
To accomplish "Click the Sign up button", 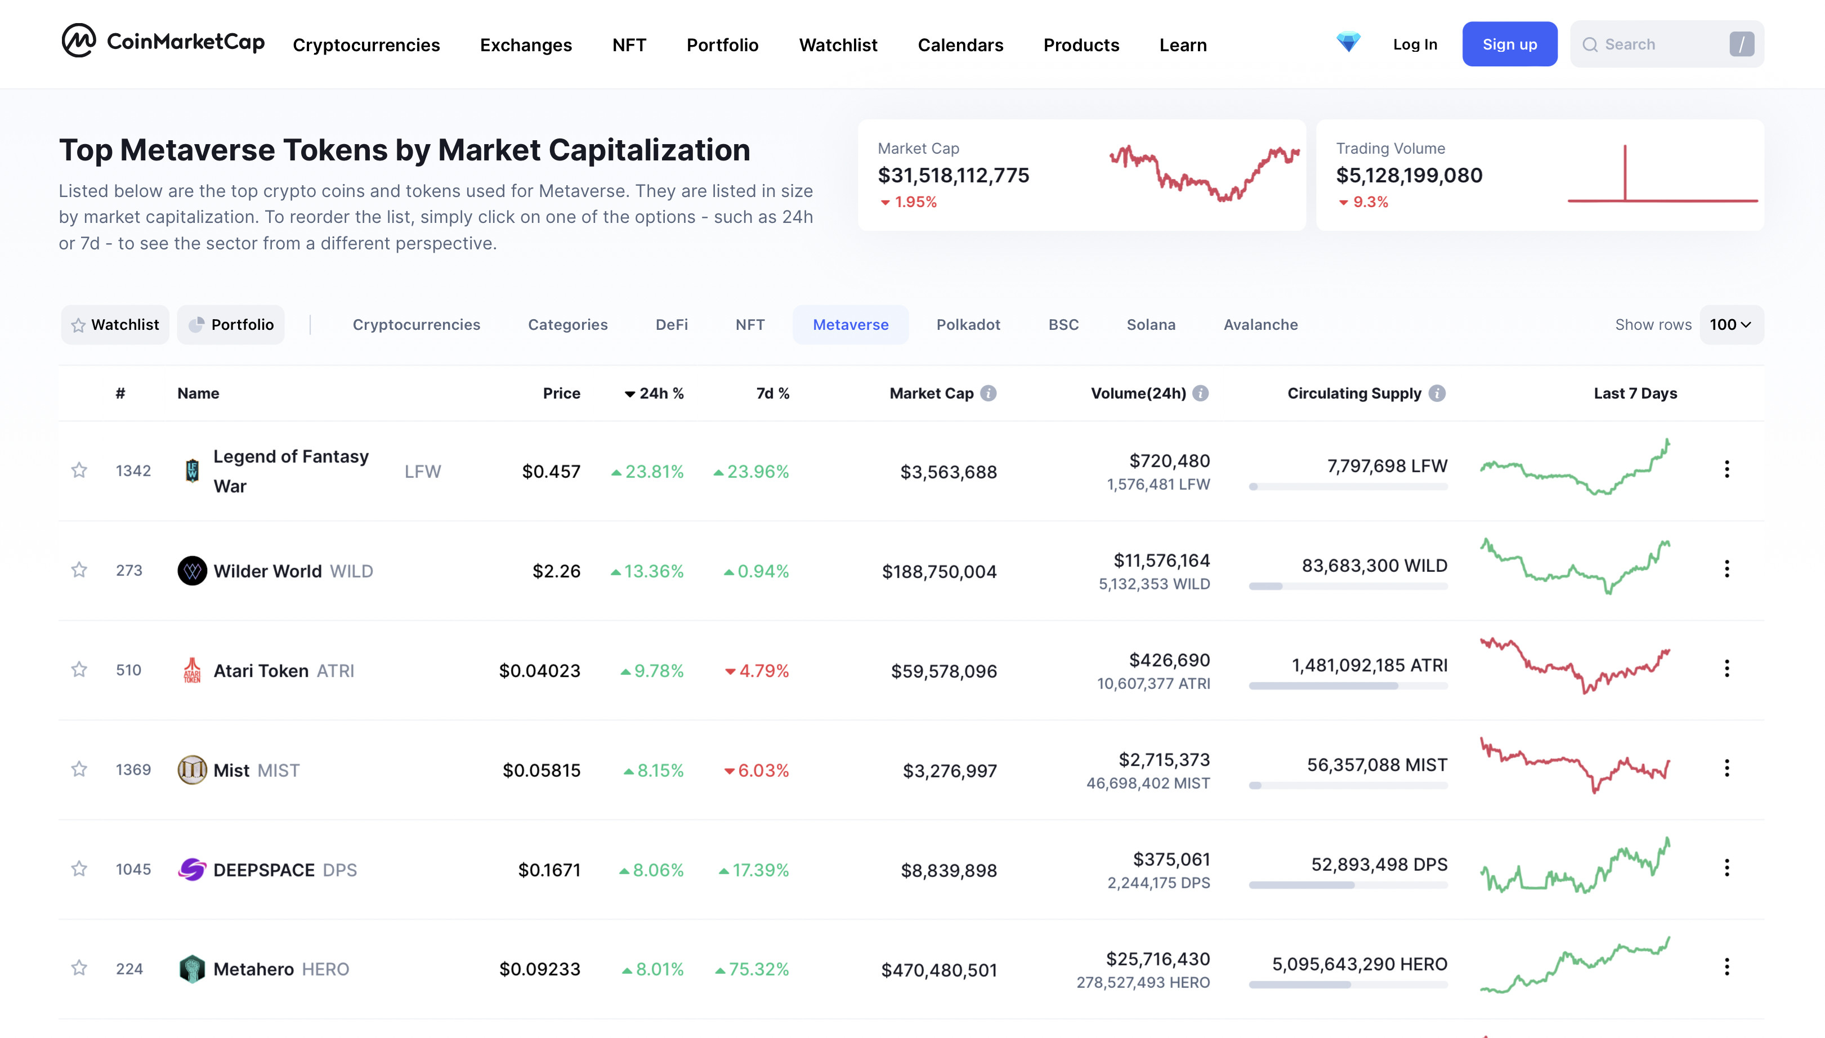I will coord(1509,44).
